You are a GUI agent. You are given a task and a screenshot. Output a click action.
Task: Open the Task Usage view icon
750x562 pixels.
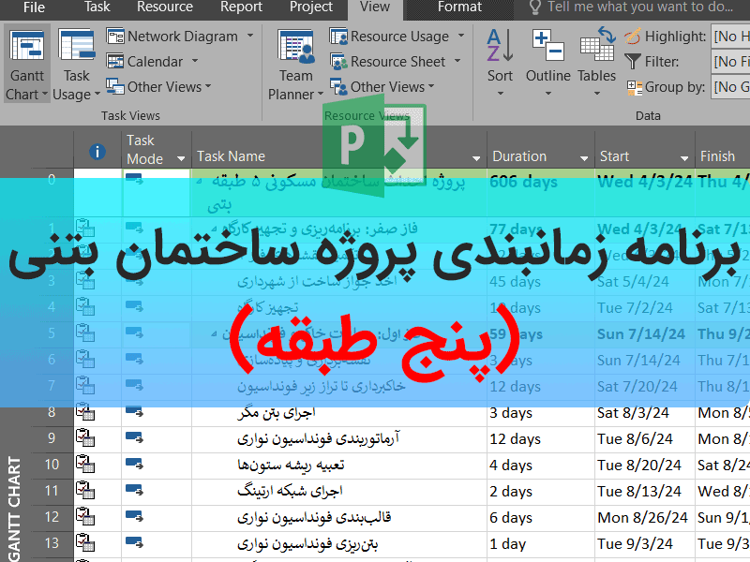click(75, 49)
